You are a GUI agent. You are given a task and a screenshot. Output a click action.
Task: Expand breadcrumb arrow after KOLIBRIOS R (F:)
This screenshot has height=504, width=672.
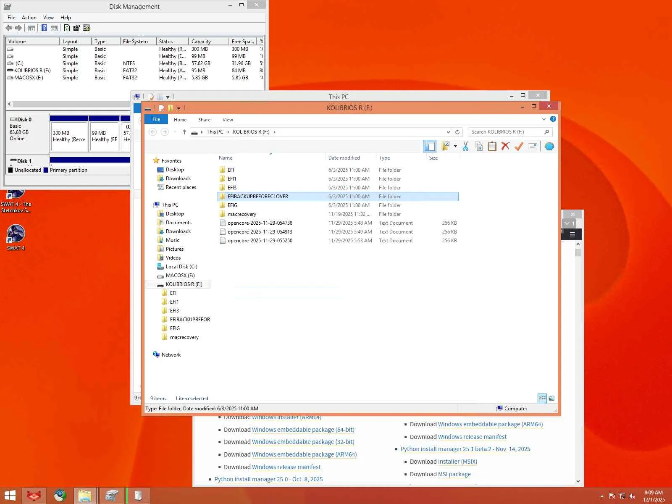pos(275,132)
